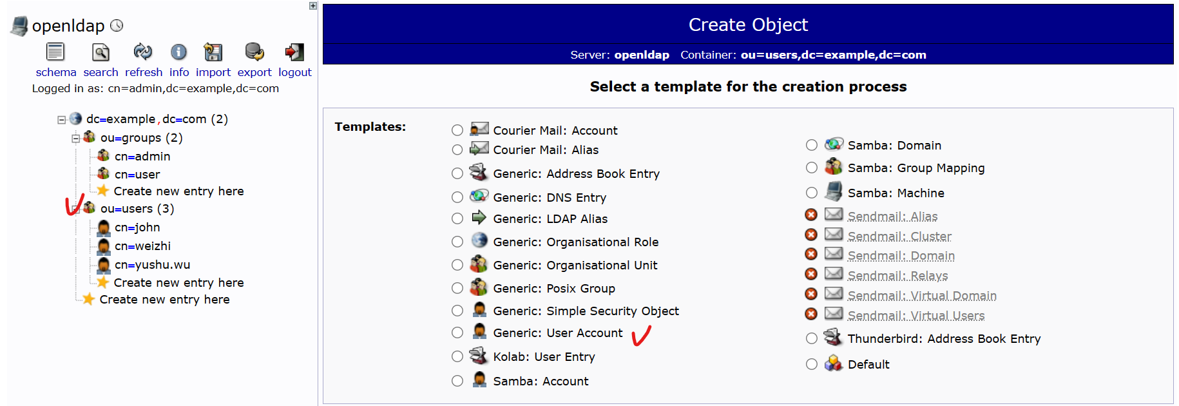Click the Samba Domain template icon
The height and width of the screenshot is (406, 1179).
[834, 144]
